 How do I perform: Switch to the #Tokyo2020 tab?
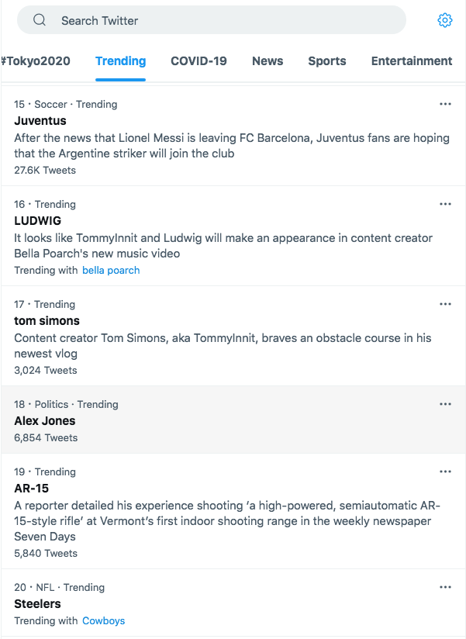click(x=36, y=61)
